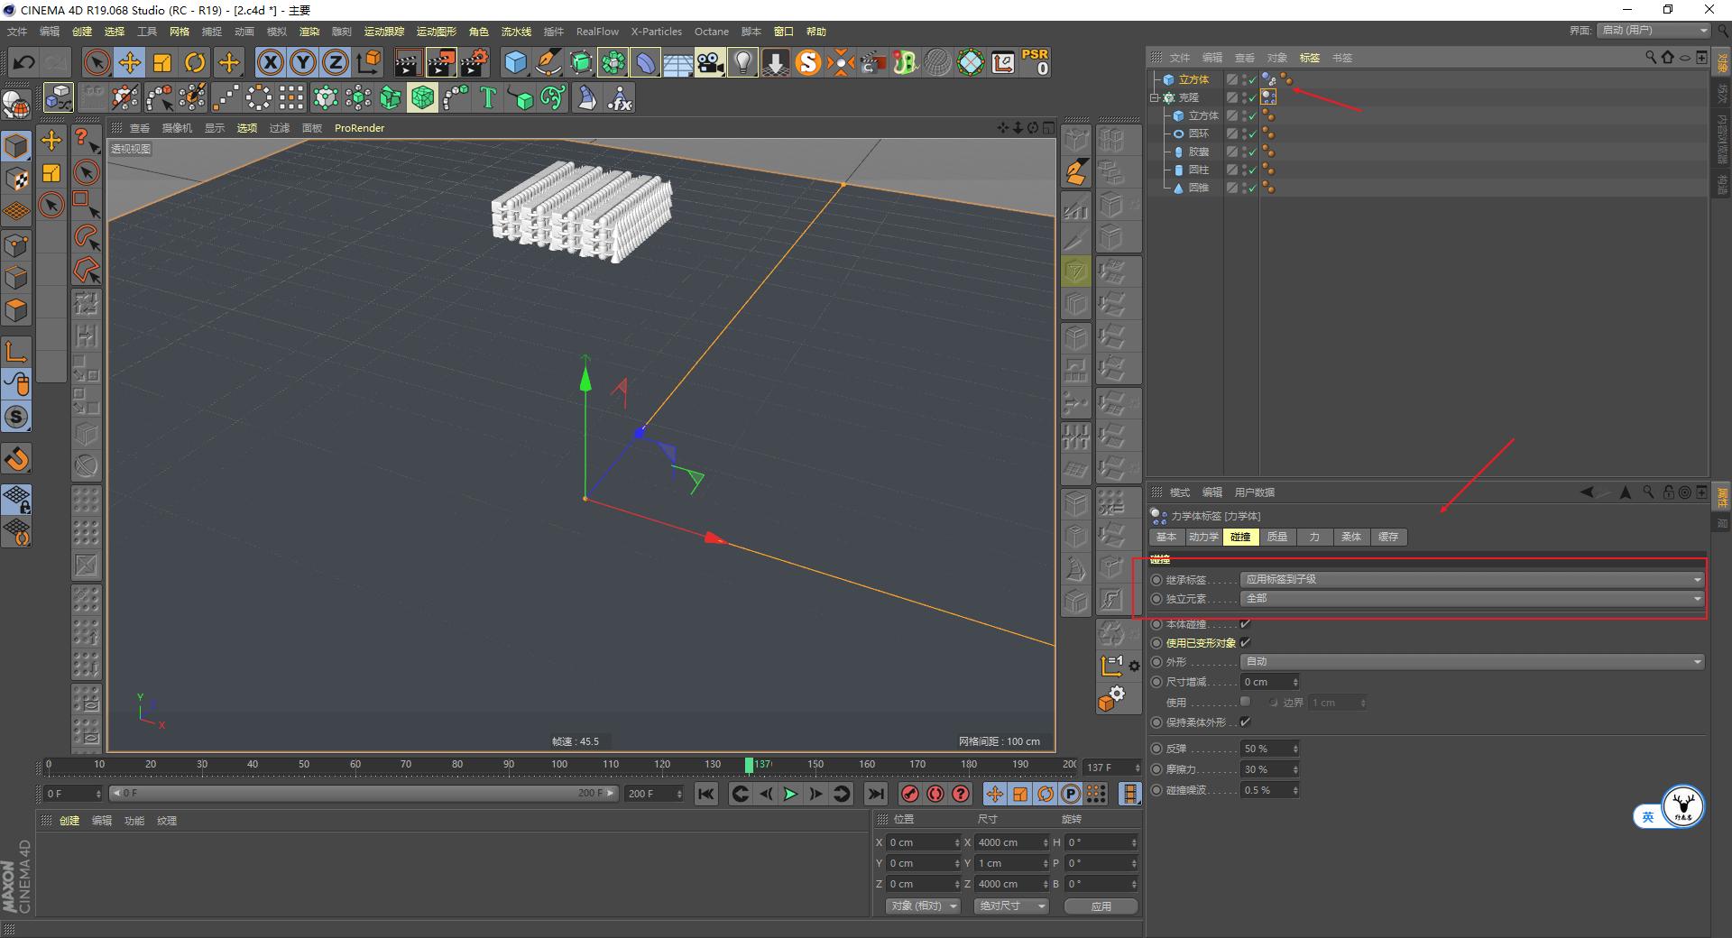1732x938 pixels.
Task: Click the 应用 button in coordinates panel
Action: click(1100, 906)
